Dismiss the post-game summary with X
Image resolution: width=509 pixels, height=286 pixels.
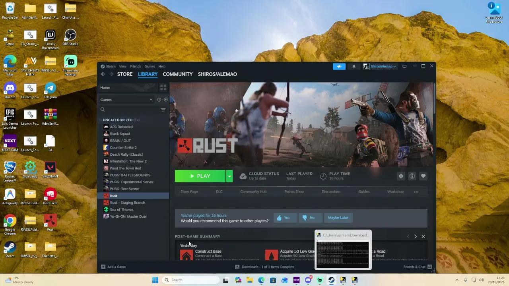tap(423, 236)
